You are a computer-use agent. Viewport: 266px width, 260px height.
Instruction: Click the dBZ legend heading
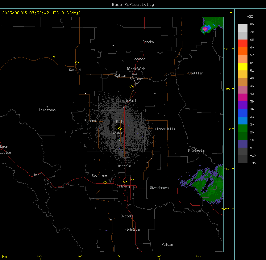250,17
